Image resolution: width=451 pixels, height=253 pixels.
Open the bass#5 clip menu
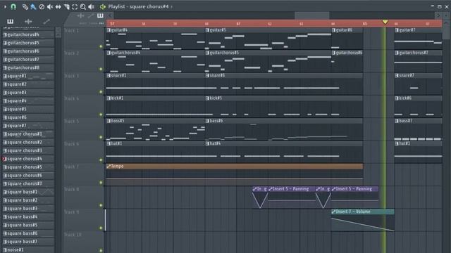109,121
